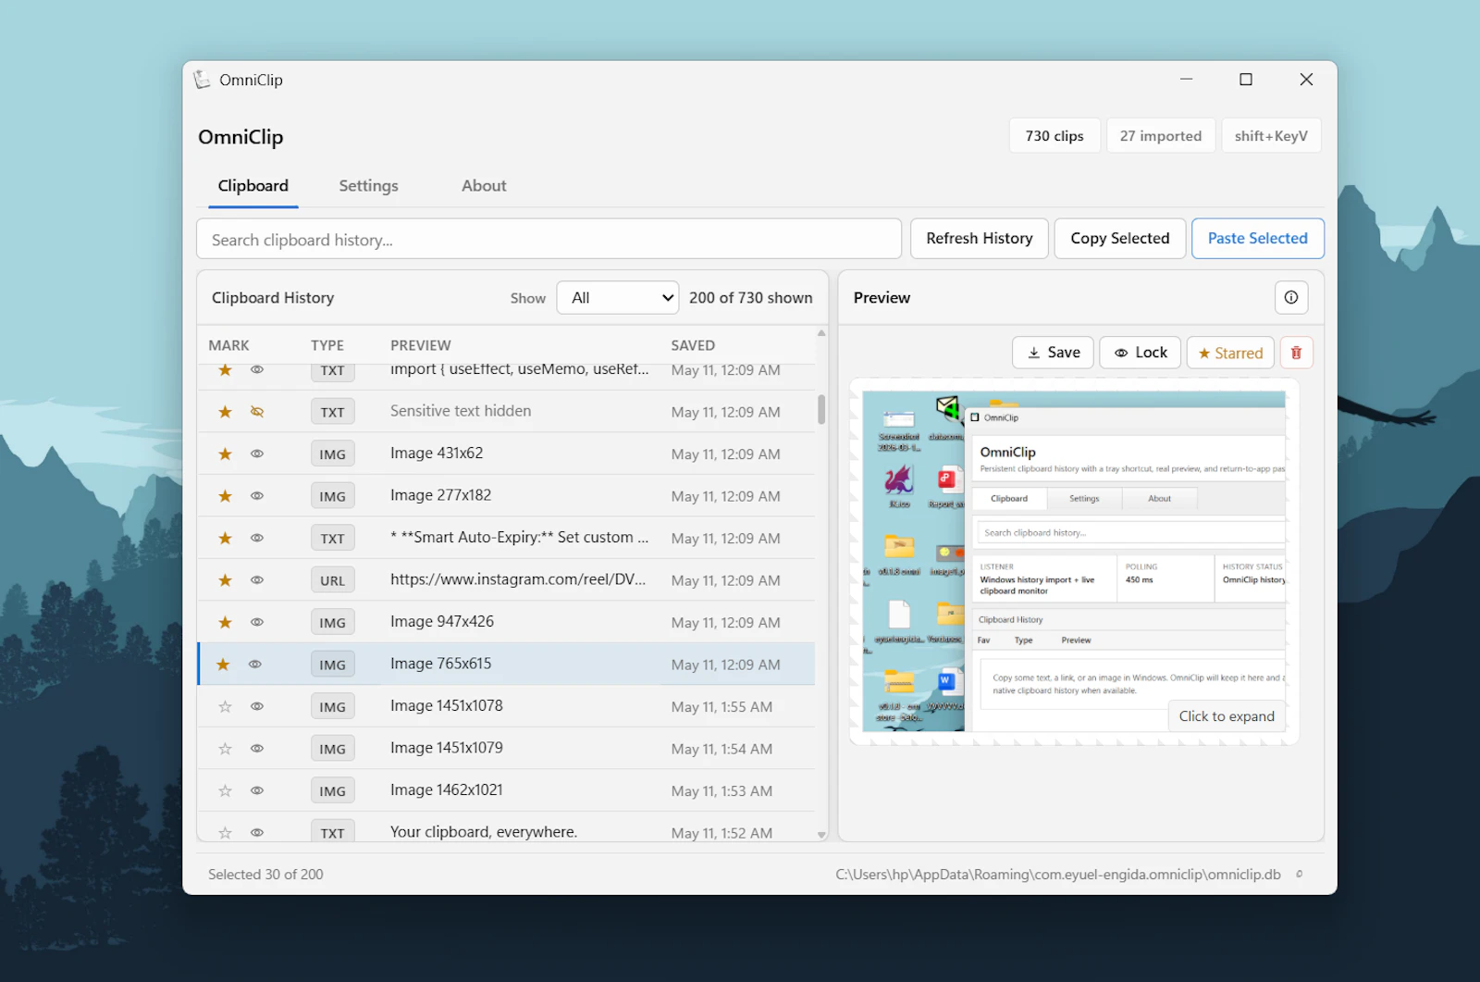
Task: Click the 'May 11, 1:53 AM' saved time
Action: [x=721, y=791]
